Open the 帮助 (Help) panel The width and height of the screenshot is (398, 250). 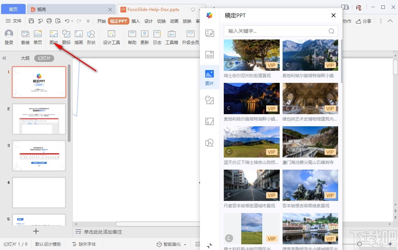click(x=131, y=37)
